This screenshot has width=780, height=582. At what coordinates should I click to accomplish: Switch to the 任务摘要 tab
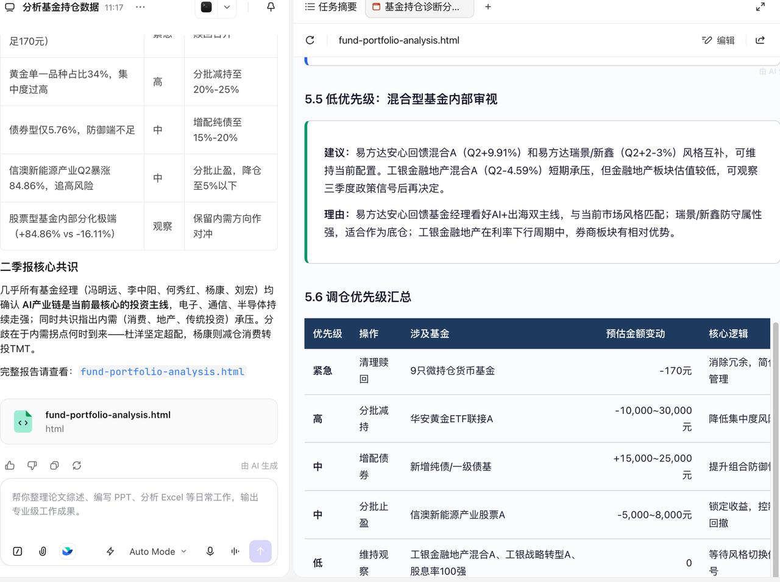pyautogui.click(x=331, y=7)
